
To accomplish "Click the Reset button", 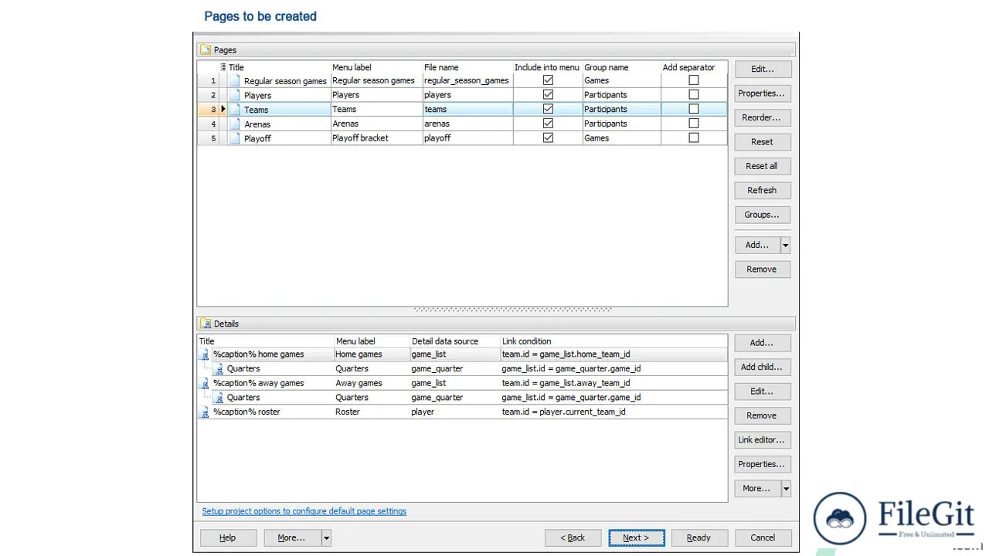I will coord(762,142).
